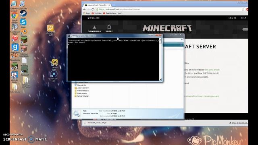Select Server Tutorial folder in Explorer sidebar

click(81, 96)
